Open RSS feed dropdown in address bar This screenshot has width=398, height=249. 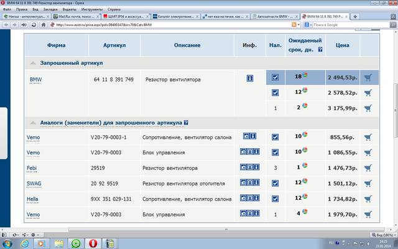click(296, 25)
